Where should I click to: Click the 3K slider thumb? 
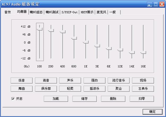[97, 46]
